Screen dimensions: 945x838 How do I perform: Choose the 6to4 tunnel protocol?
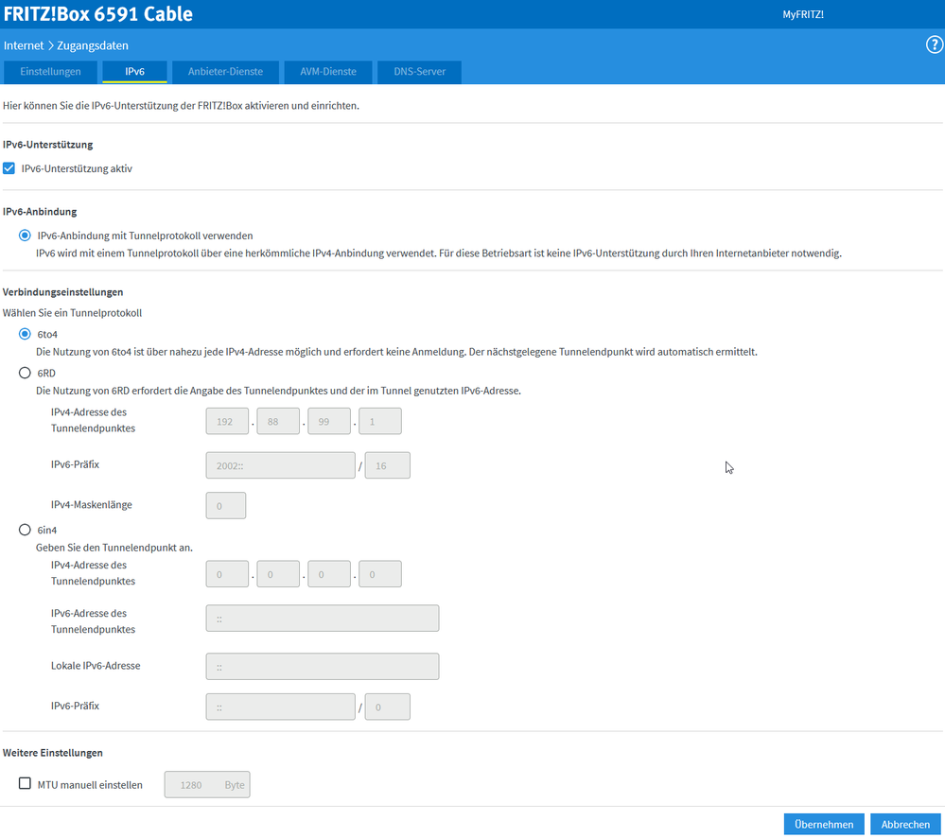coord(25,334)
